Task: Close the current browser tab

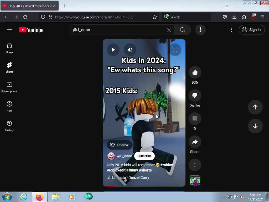Action: 54,6
